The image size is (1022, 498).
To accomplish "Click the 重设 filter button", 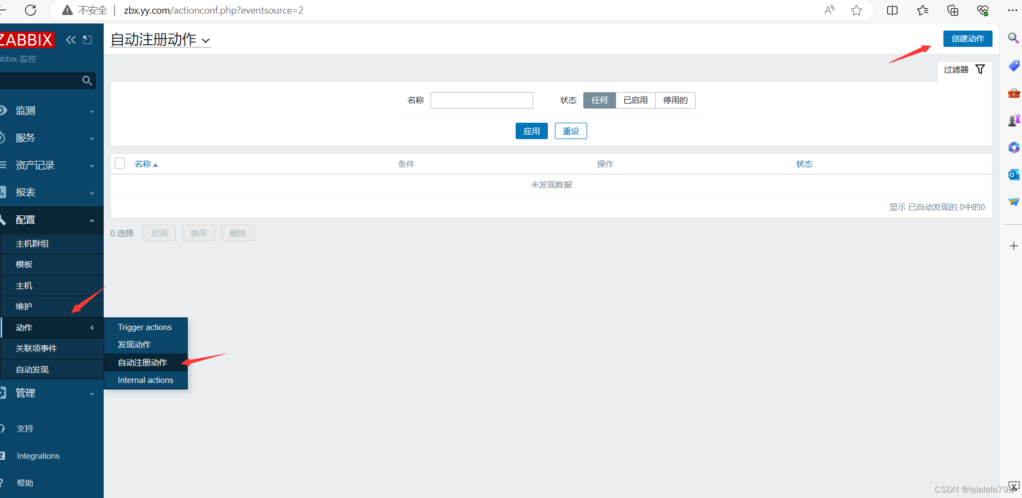I will pyautogui.click(x=571, y=131).
